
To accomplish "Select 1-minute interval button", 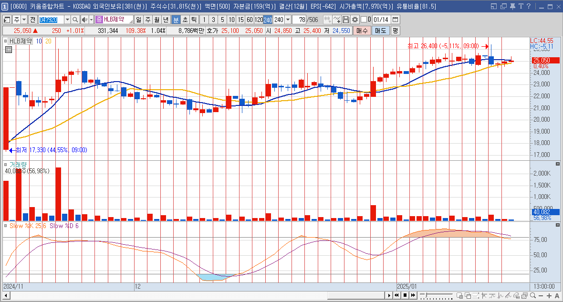I will tap(204, 20).
